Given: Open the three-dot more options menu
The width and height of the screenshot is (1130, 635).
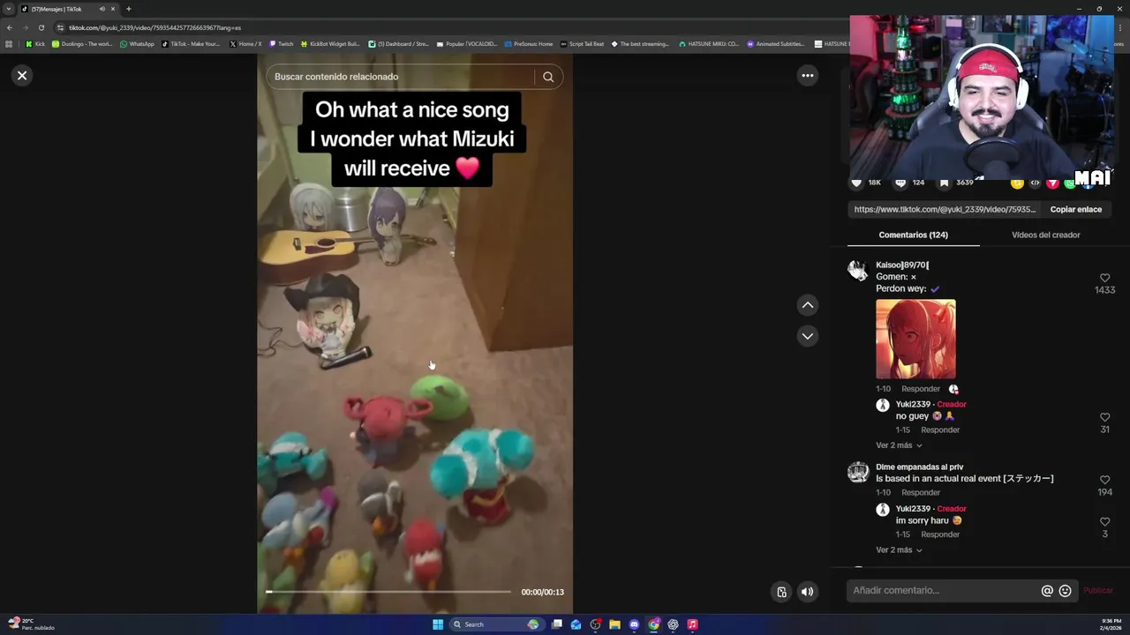Looking at the screenshot, I should pos(807,76).
